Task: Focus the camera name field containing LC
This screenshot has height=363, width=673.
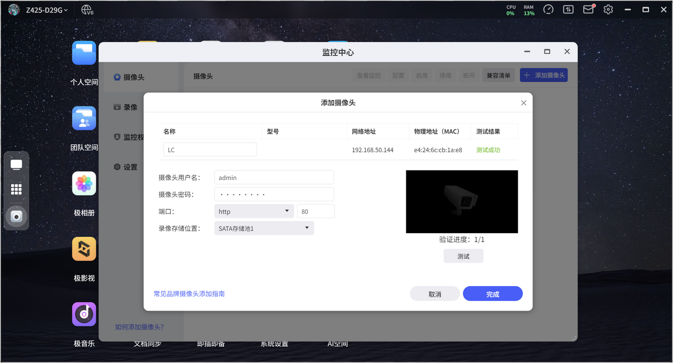Action: click(210, 149)
